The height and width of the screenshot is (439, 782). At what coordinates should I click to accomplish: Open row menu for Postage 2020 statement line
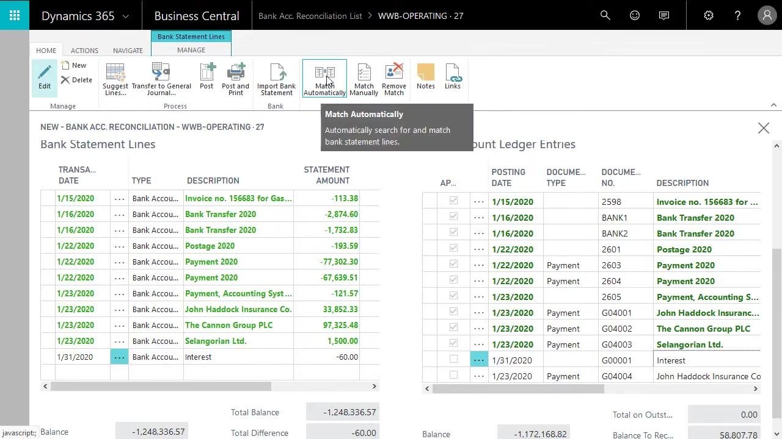coord(119,246)
